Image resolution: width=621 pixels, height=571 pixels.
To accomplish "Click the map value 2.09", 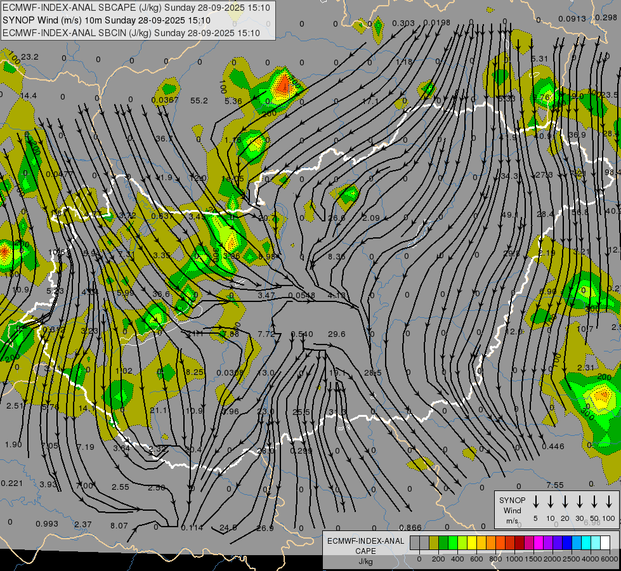I will [x=370, y=218].
